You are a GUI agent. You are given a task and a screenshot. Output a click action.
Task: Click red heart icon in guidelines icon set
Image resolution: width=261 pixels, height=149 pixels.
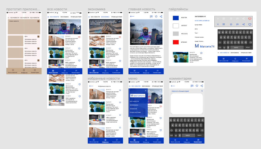coord(249,19)
